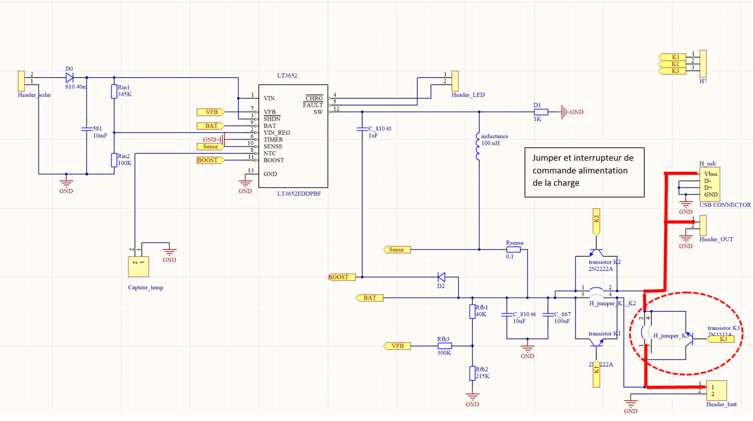The width and height of the screenshot is (753, 421).
Task: Select the inductance 100 nH coil
Action: (478, 146)
